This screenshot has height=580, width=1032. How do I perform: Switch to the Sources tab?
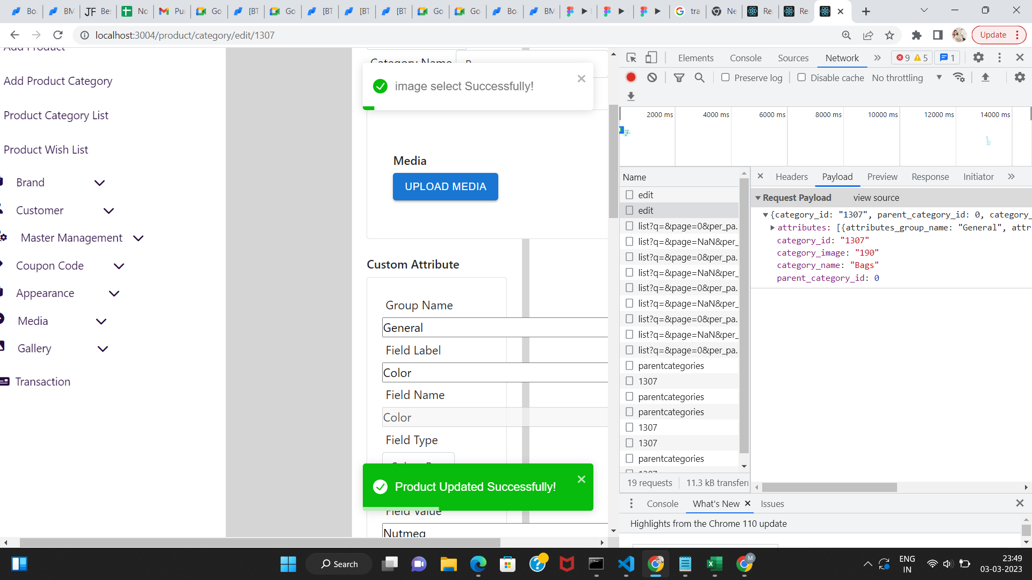tap(793, 58)
